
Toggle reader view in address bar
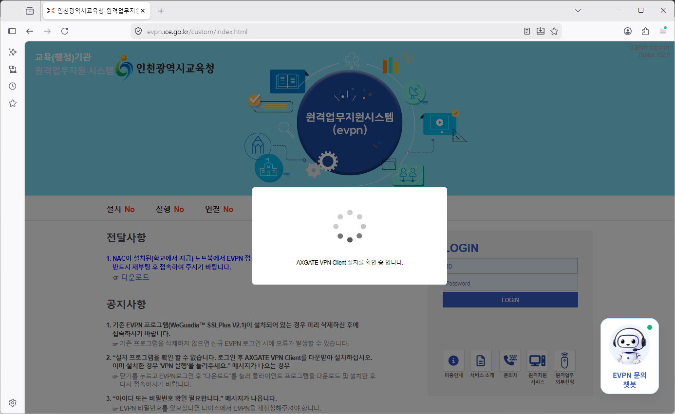pyautogui.click(x=527, y=31)
